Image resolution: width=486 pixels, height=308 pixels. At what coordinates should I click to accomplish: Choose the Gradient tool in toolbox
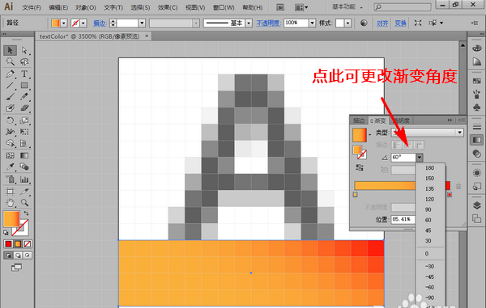point(24,155)
